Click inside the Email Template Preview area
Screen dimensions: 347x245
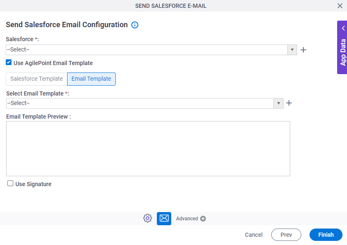(148, 148)
